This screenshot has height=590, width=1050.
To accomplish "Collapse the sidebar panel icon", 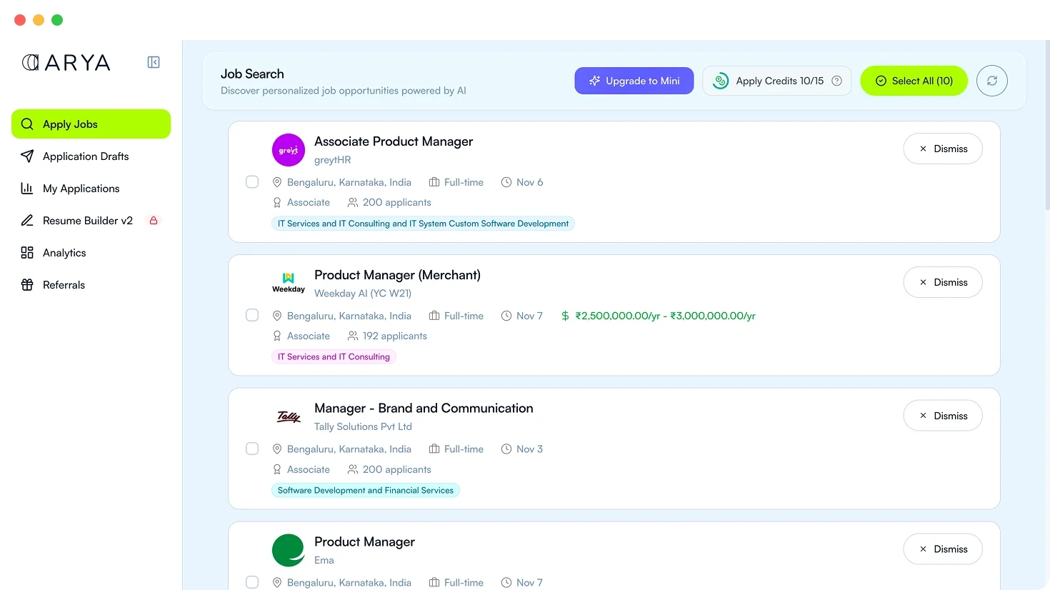I will tap(154, 62).
